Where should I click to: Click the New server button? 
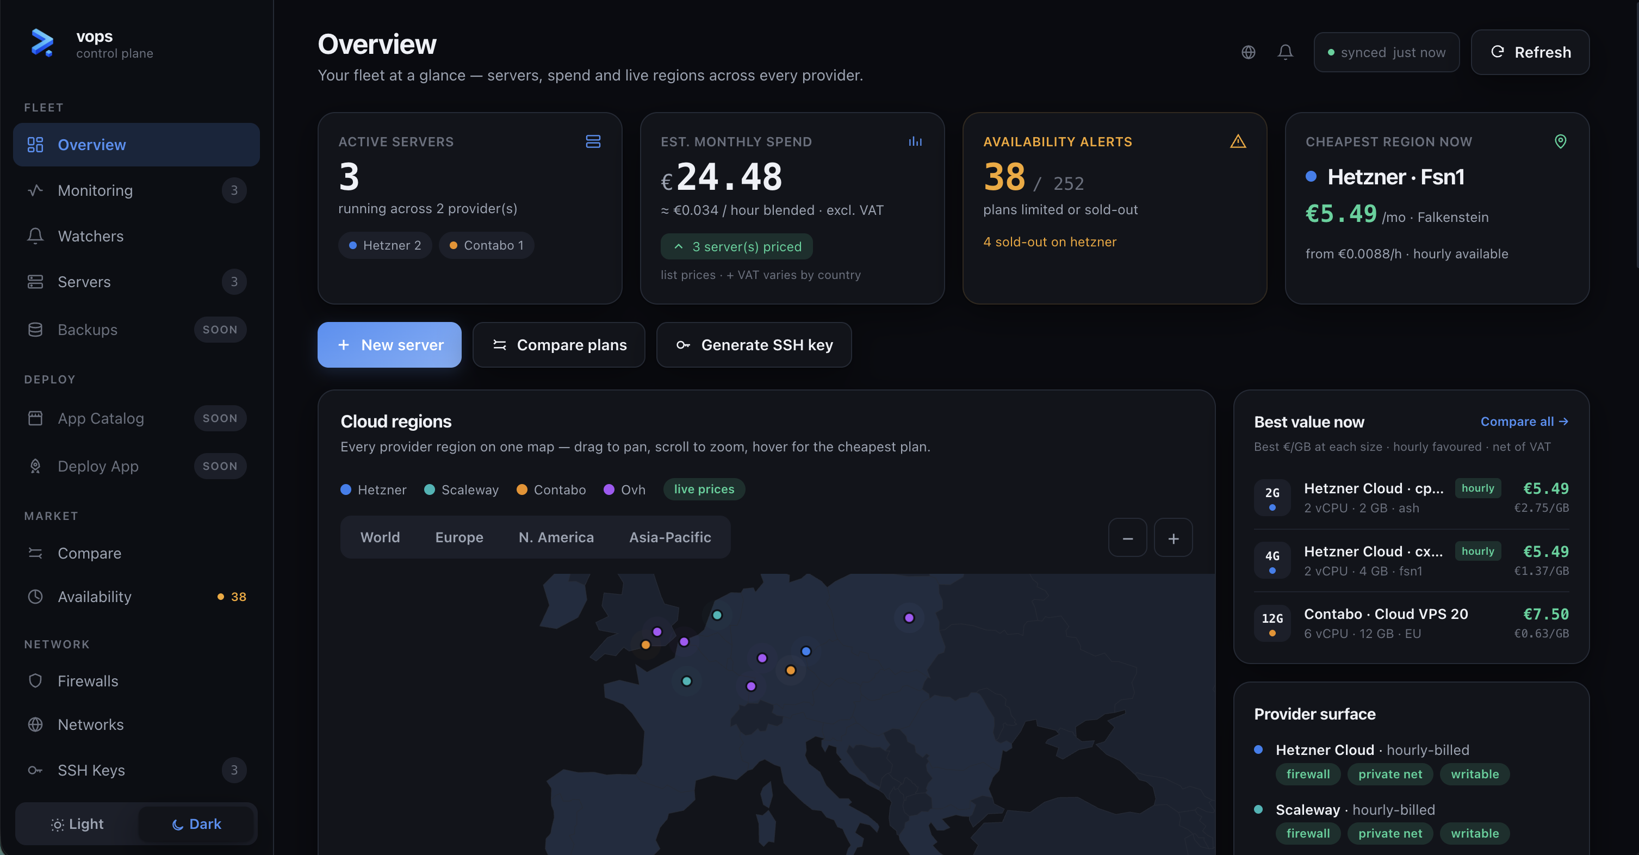point(389,345)
